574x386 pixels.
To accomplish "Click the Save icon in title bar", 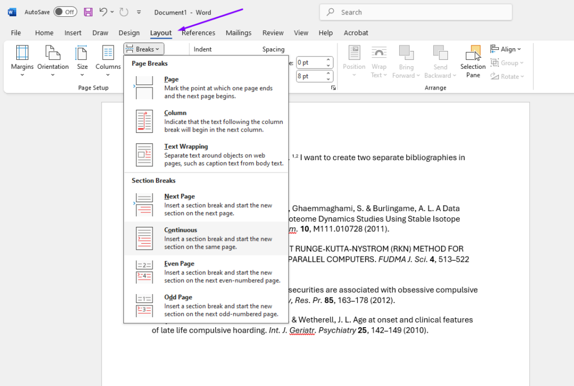I will click(x=88, y=12).
